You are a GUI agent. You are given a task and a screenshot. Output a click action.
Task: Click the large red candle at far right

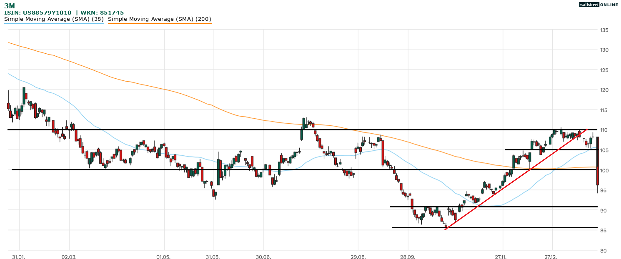point(598,160)
